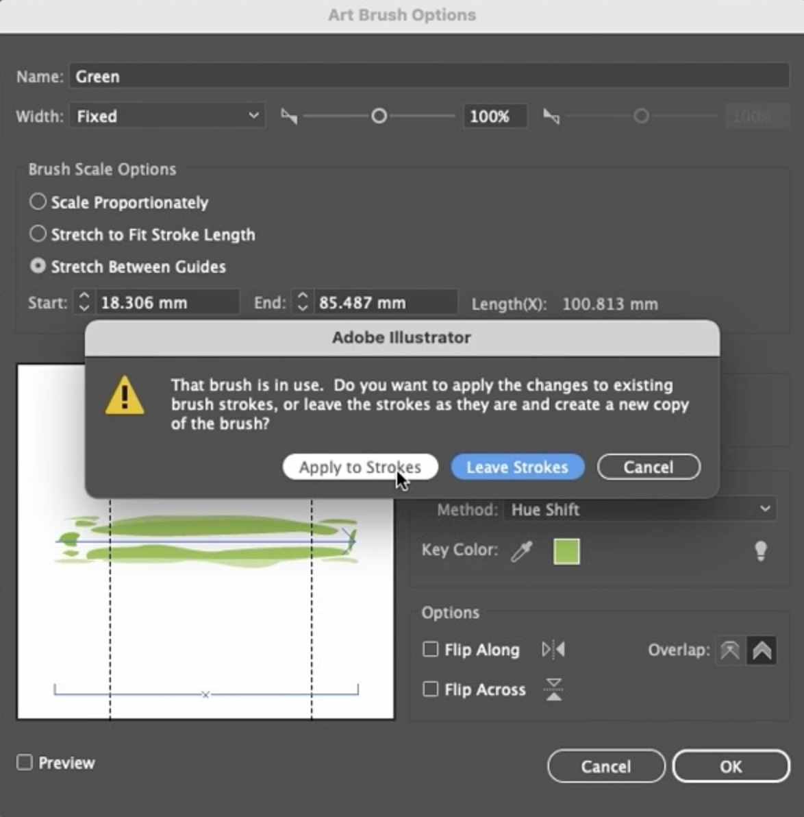Image resolution: width=804 pixels, height=817 pixels.
Task: Click the End 85.487 mm field
Action: click(386, 302)
